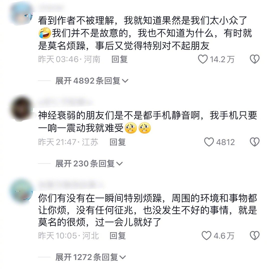This screenshot has width=267, height=269.
Task: Select comment text about 神经衰弱的朋友们
Action: point(147,122)
